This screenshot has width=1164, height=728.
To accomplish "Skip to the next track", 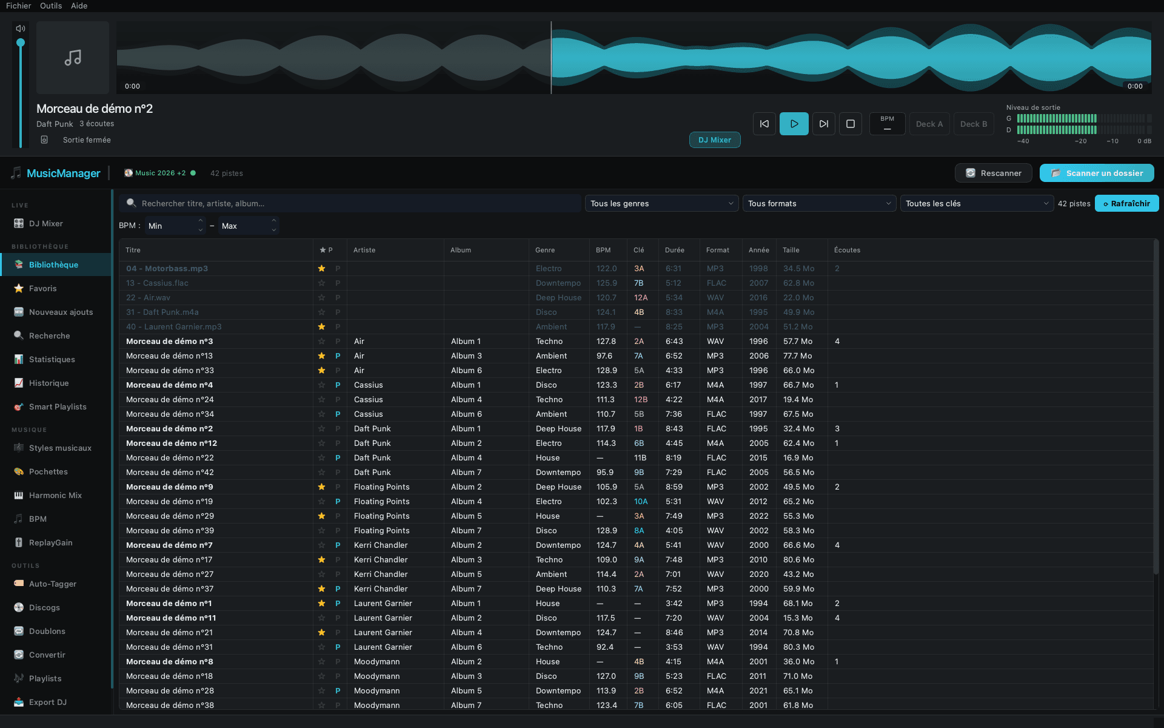I will pyautogui.click(x=823, y=124).
